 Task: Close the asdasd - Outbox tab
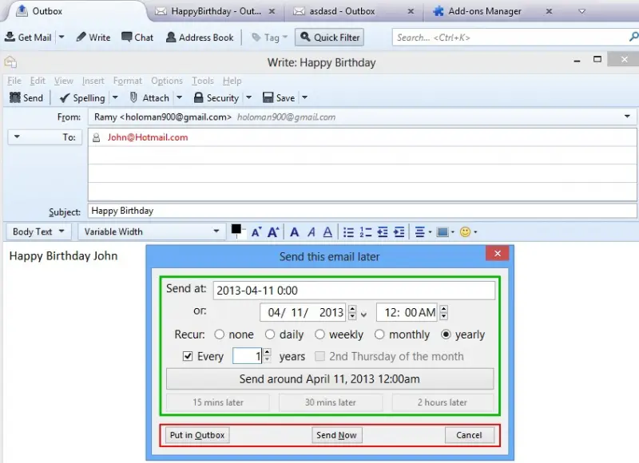coord(411,11)
